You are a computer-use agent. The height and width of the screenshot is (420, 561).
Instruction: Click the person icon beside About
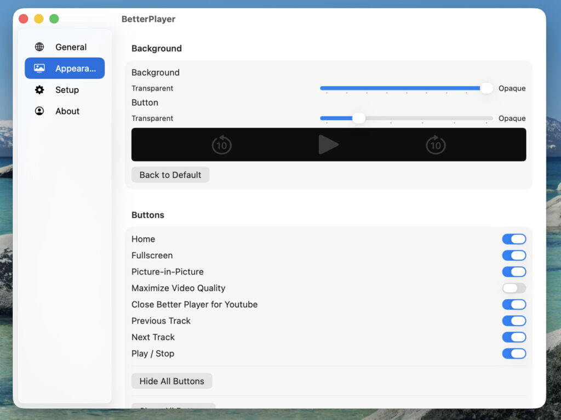(x=39, y=111)
